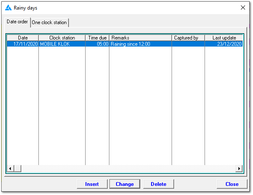Viewport: 253px width, 195px height.
Task: Click the Last update column header
Action: click(x=224, y=38)
